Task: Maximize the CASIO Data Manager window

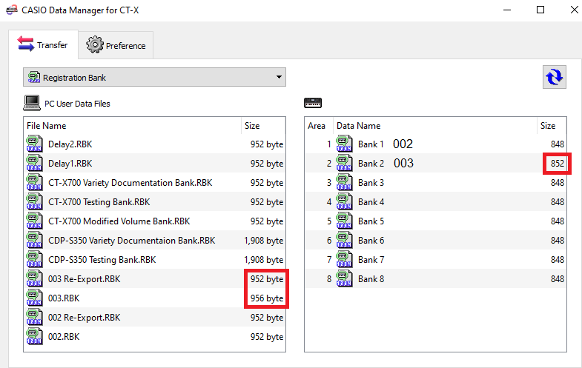Action: [540, 10]
